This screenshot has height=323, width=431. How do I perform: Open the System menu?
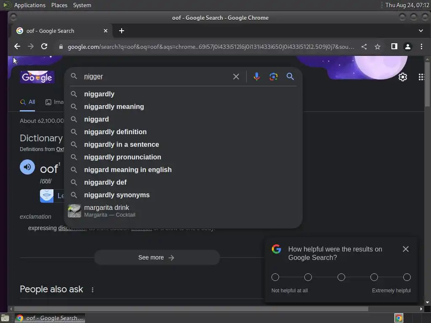tap(82, 5)
